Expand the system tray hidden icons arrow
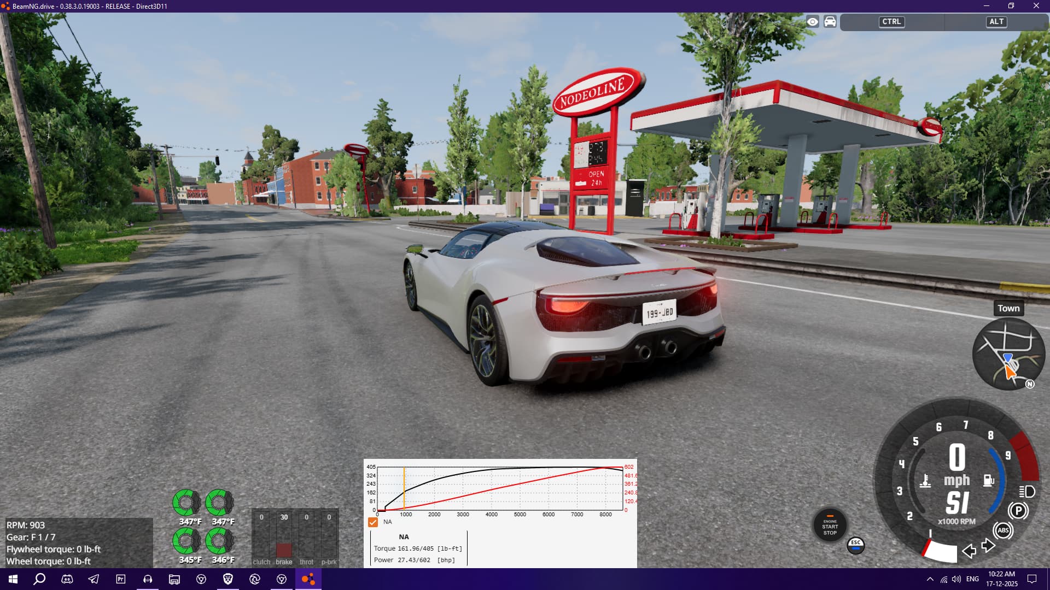 930,579
